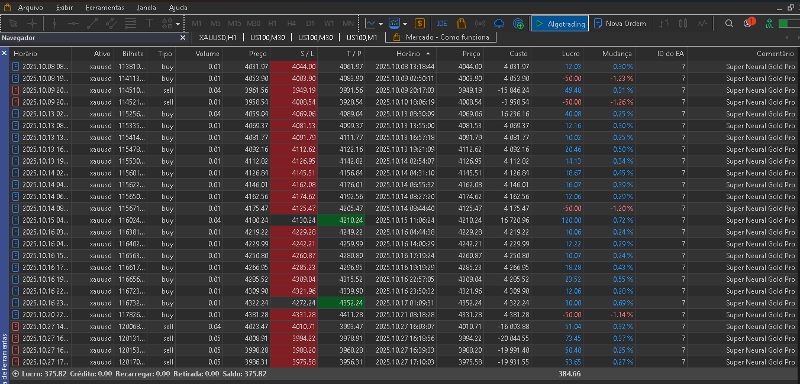Open the Market shopping bag toolbar icon
Screen dimensions: 800x384
tap(461, 24)
